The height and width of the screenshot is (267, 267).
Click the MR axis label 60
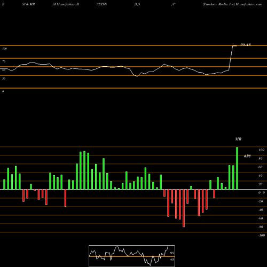pos(261,167)
